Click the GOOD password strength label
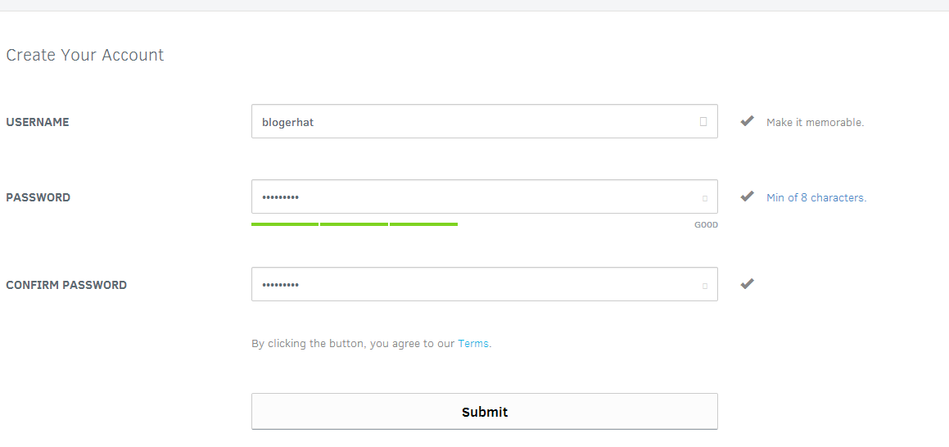The width and height of the screenshot is (949, 447). 707,225
